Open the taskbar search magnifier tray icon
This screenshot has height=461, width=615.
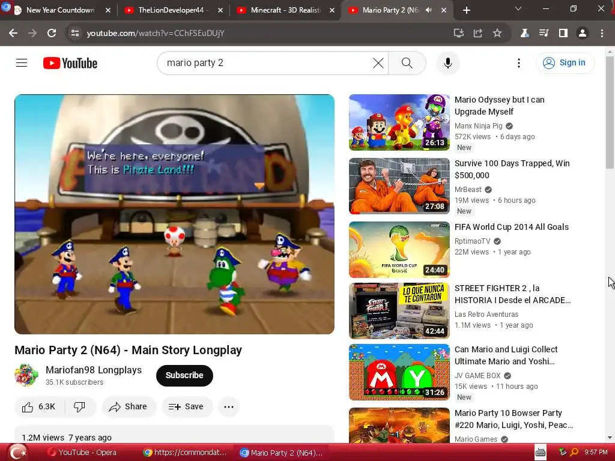coord(574,452)
